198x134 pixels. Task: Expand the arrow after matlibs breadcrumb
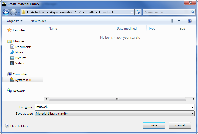(x=100, y=12)
